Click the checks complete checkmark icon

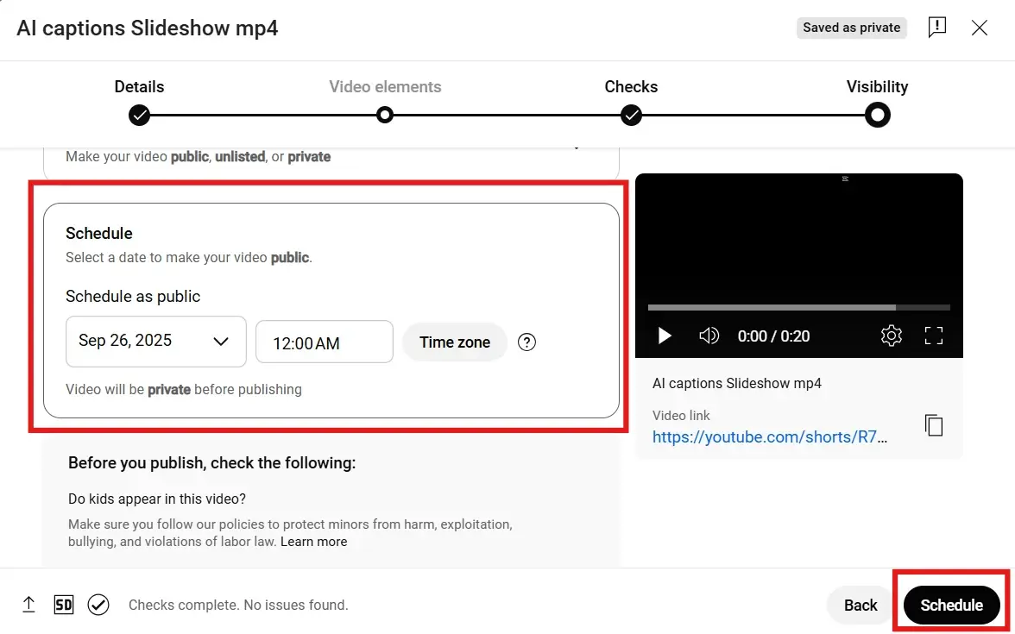pos(98,605)
